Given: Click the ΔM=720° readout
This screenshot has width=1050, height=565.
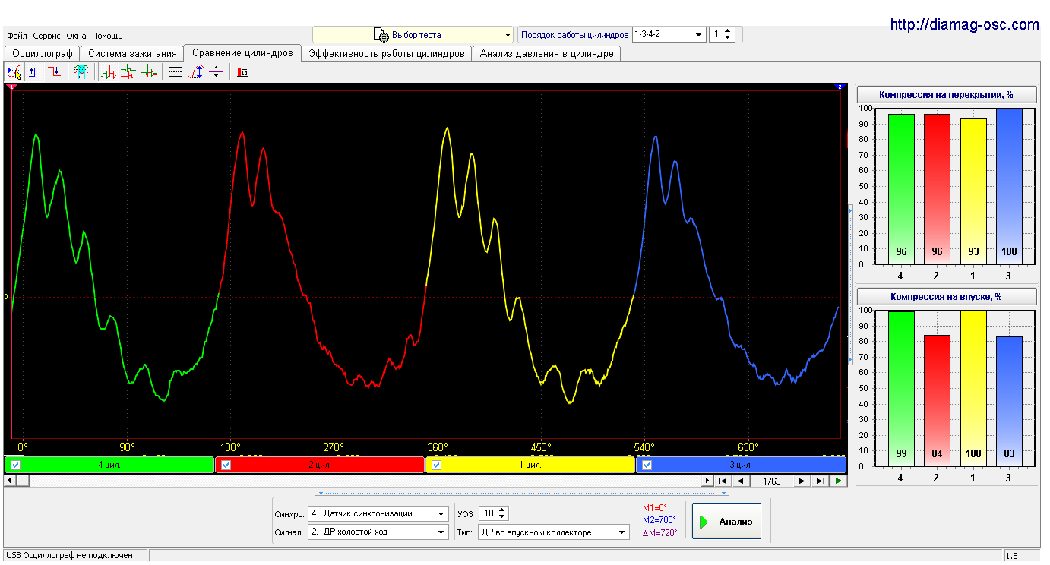Looking at the screenshot, I should coord(659,532).
